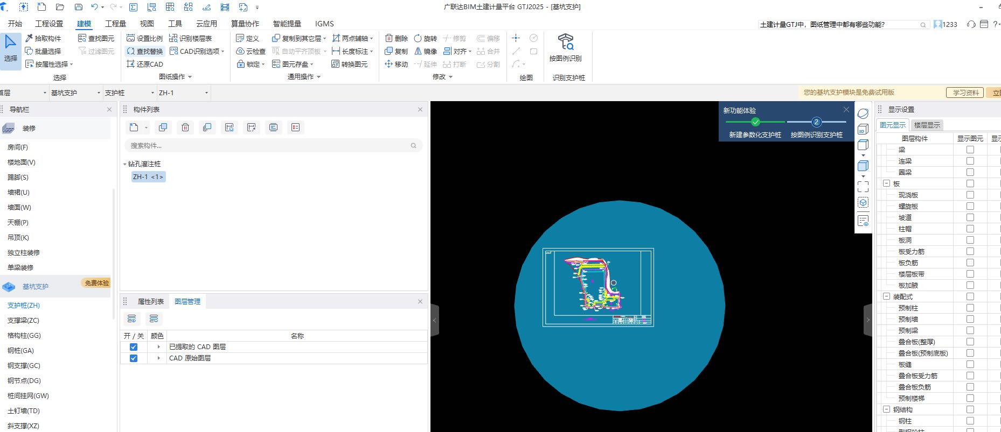Click 基坑支护 module icon in navigation

(x=9, y=287)
